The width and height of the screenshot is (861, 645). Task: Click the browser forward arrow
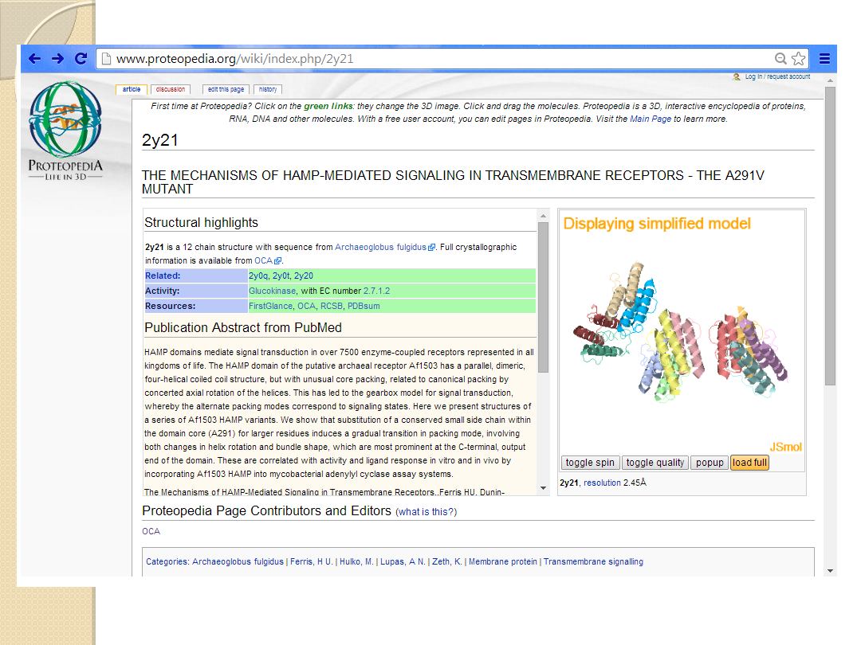point(57,59)
